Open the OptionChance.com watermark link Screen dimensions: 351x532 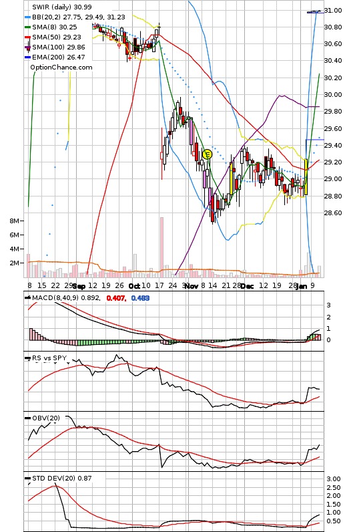[x=61, y=68]
